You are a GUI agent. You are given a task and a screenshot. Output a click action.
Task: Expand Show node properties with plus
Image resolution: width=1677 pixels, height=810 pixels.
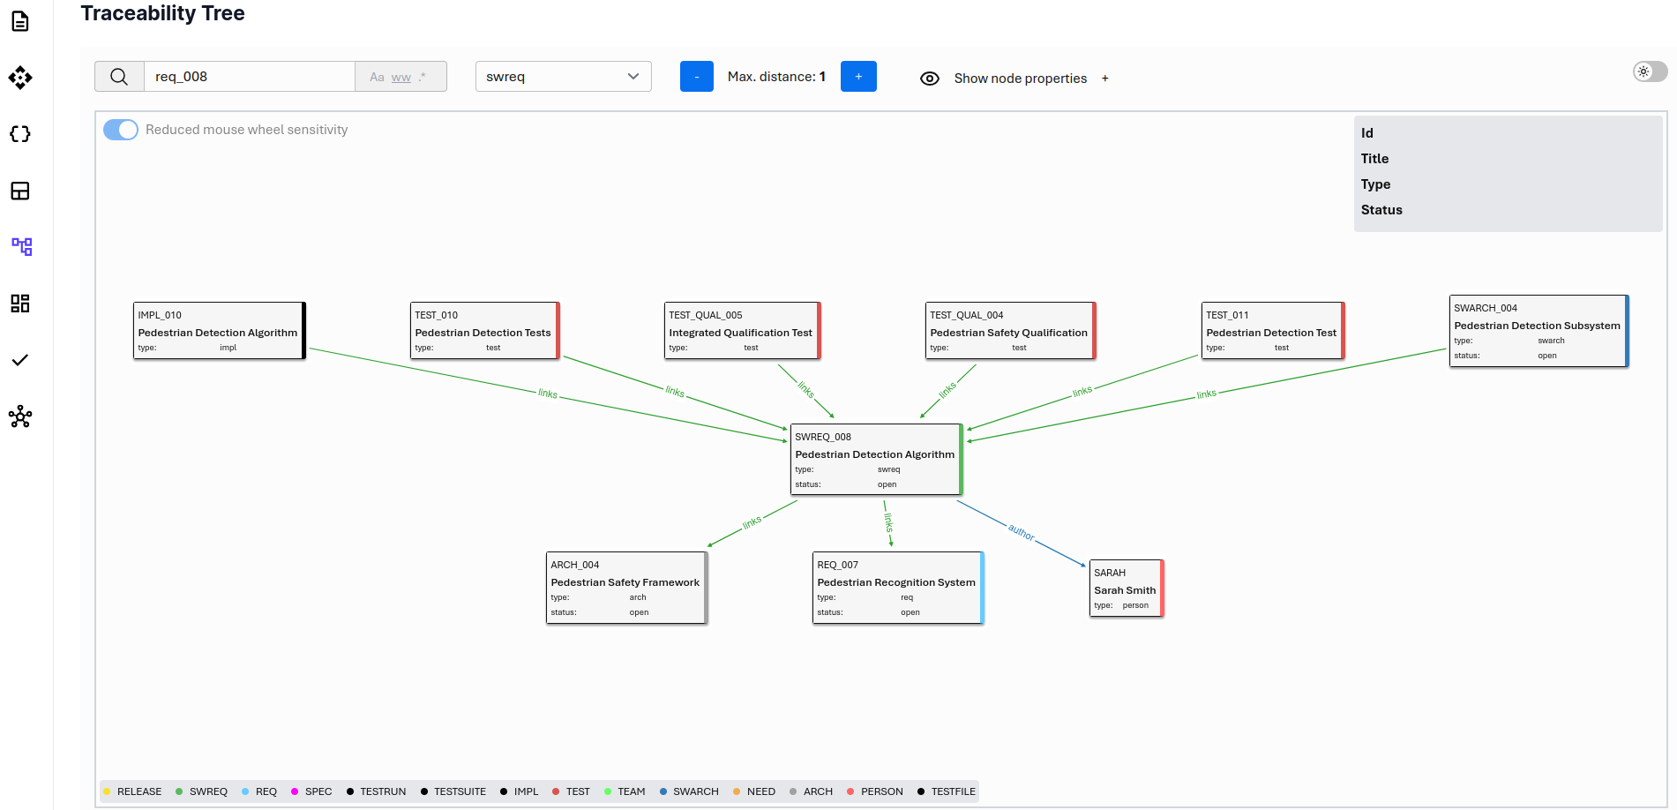tap(1104, 79)
